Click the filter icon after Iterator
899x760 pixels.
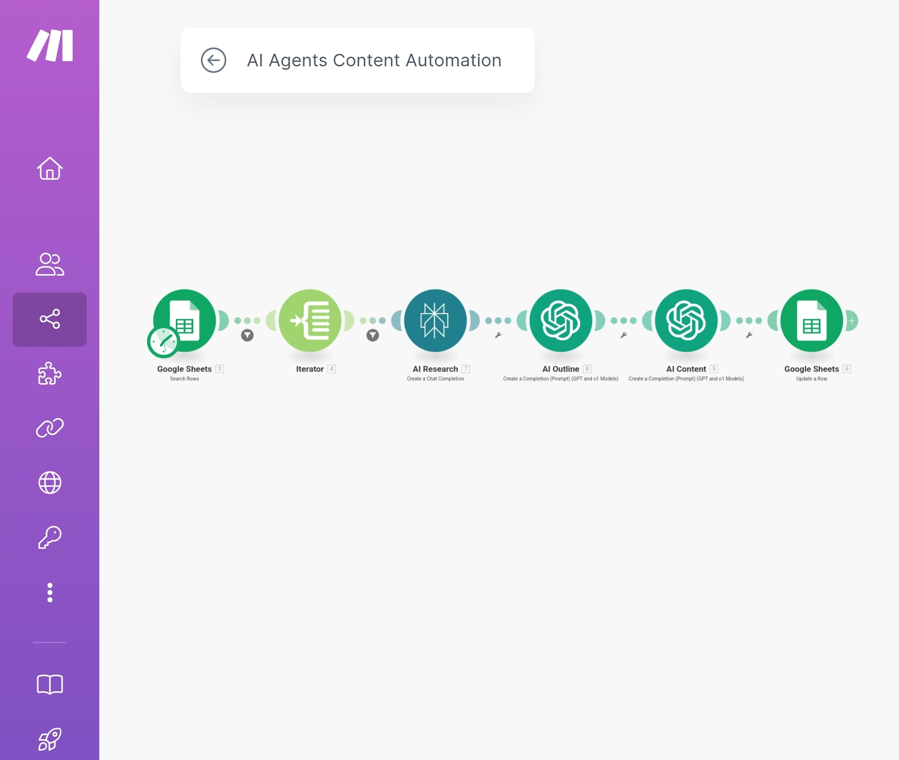tap(372, 335)
